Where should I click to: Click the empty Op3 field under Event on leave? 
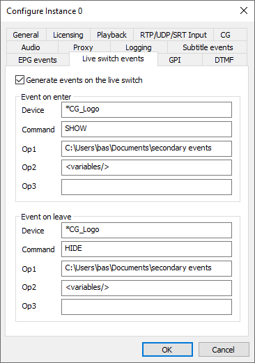tap(146, 307)
